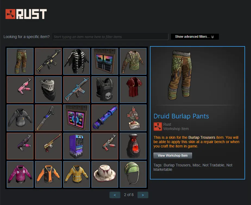Select the Druid Burlap Pants thumbnail in grid
The height and width of the screenshot is (205, 251).
[20, 61]
